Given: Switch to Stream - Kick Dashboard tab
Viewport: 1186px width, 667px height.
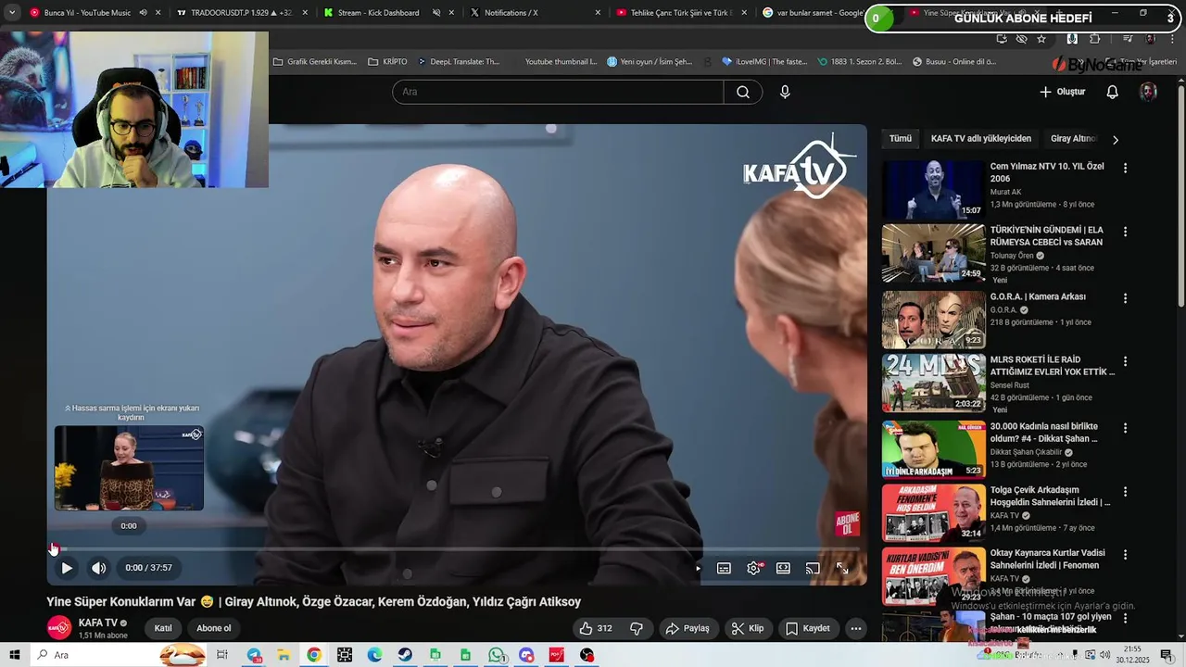Looking at the screenshot, I should [380, 13].
